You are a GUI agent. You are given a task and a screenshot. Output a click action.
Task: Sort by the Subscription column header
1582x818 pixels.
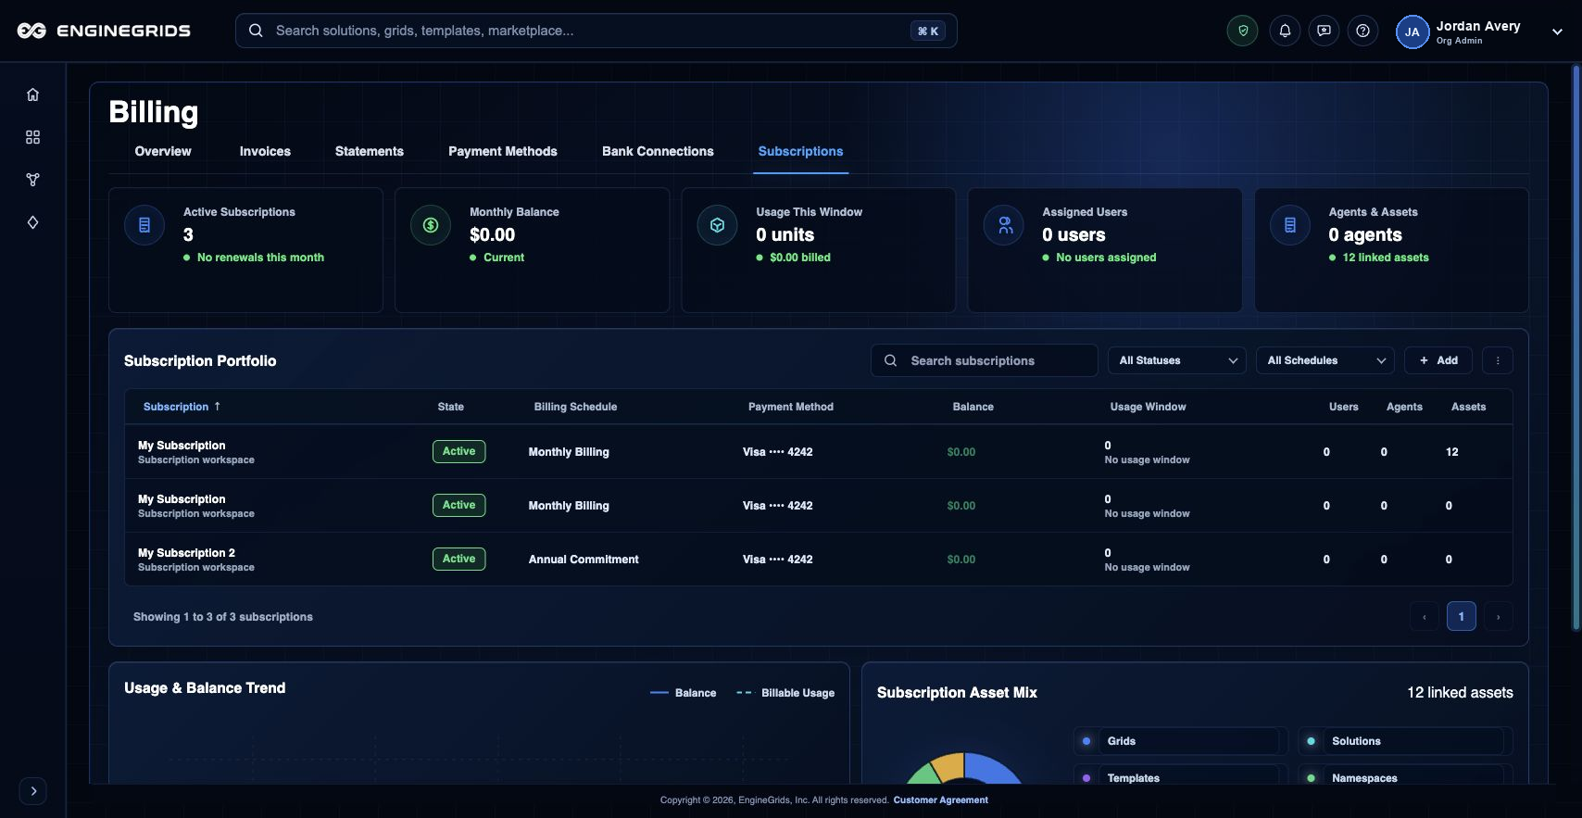coord(182,407)
